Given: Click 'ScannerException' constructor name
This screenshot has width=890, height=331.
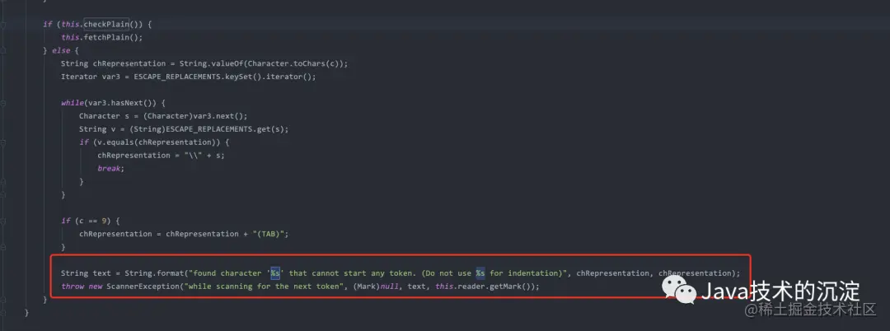Looking at the screenshot, I should (x=143, y=287).
